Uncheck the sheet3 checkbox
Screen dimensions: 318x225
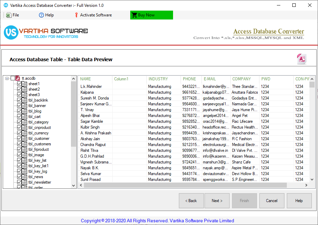(20, 95)
